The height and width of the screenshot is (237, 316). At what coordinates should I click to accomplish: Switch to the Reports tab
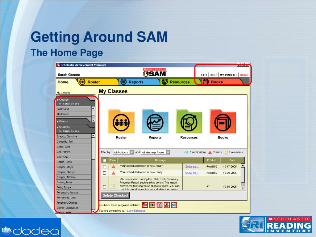pyautogui.click(x=139, y=82)
